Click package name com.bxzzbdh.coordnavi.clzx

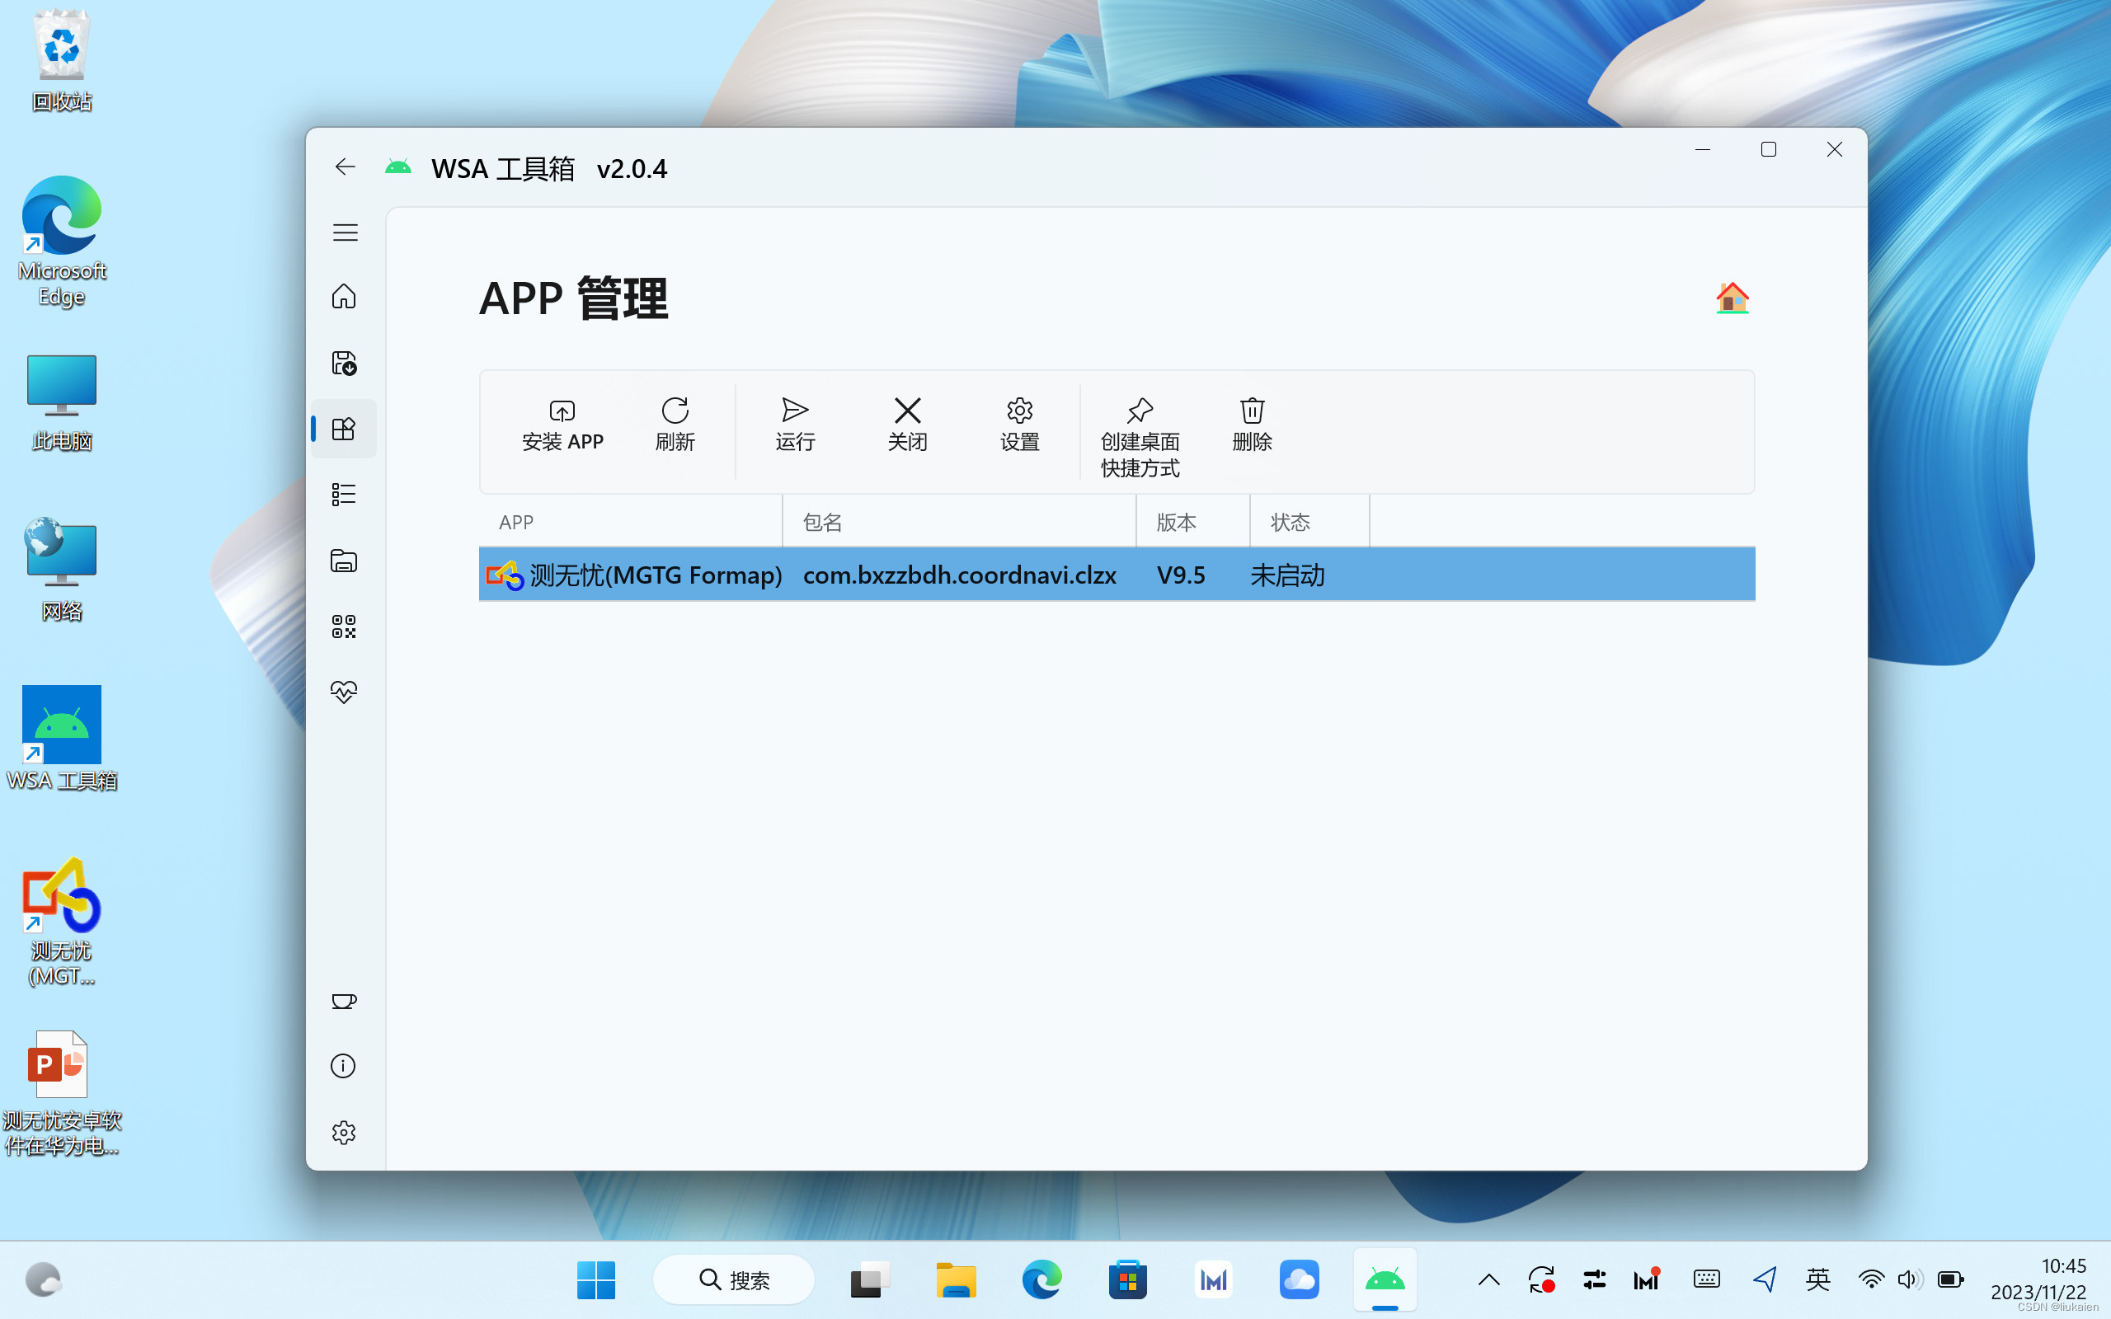coord(960,575)
